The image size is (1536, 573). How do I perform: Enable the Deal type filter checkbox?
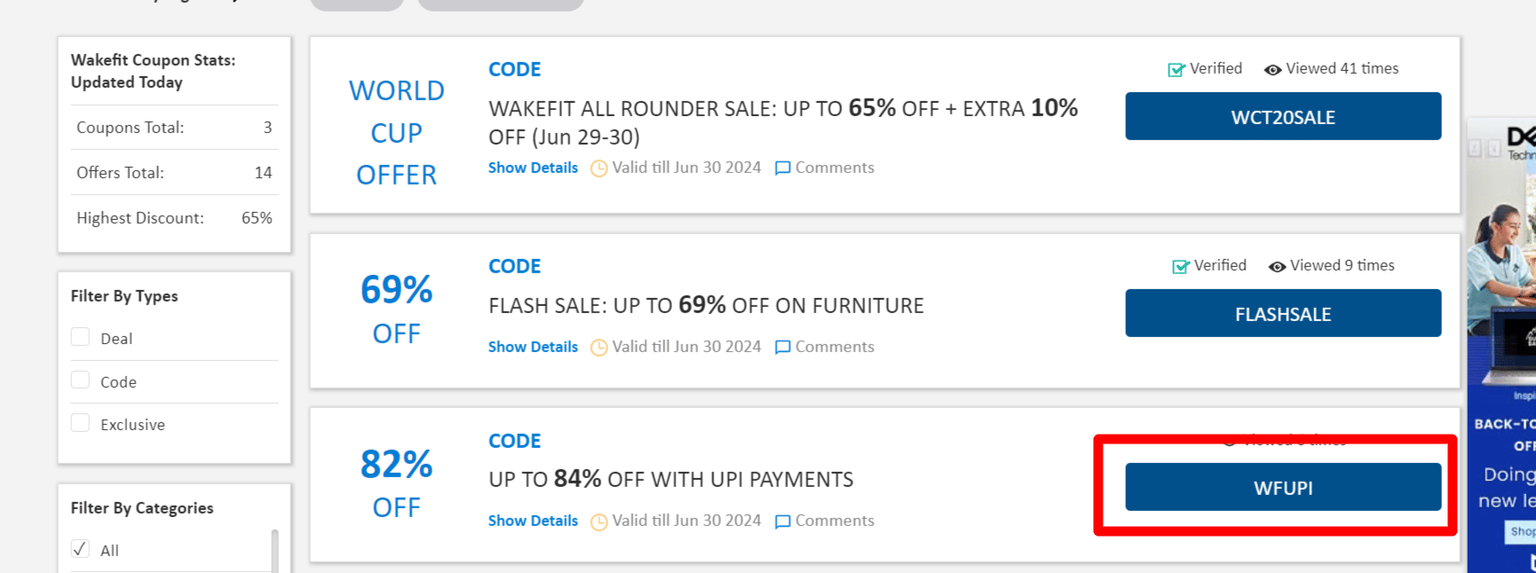[x=81, y=337]
